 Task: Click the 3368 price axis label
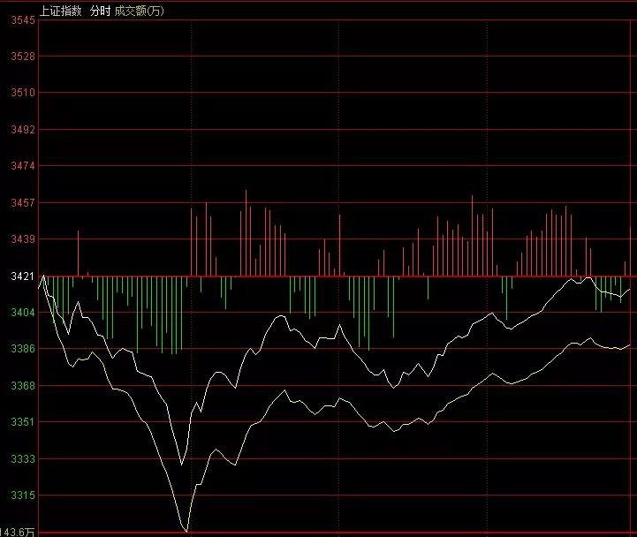23,385
